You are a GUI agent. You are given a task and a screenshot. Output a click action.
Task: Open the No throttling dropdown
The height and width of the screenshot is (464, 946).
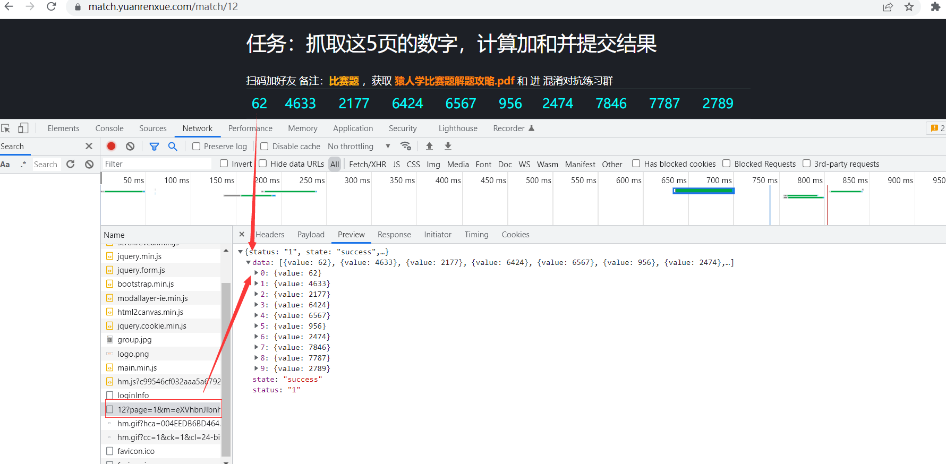click(359, 147)
